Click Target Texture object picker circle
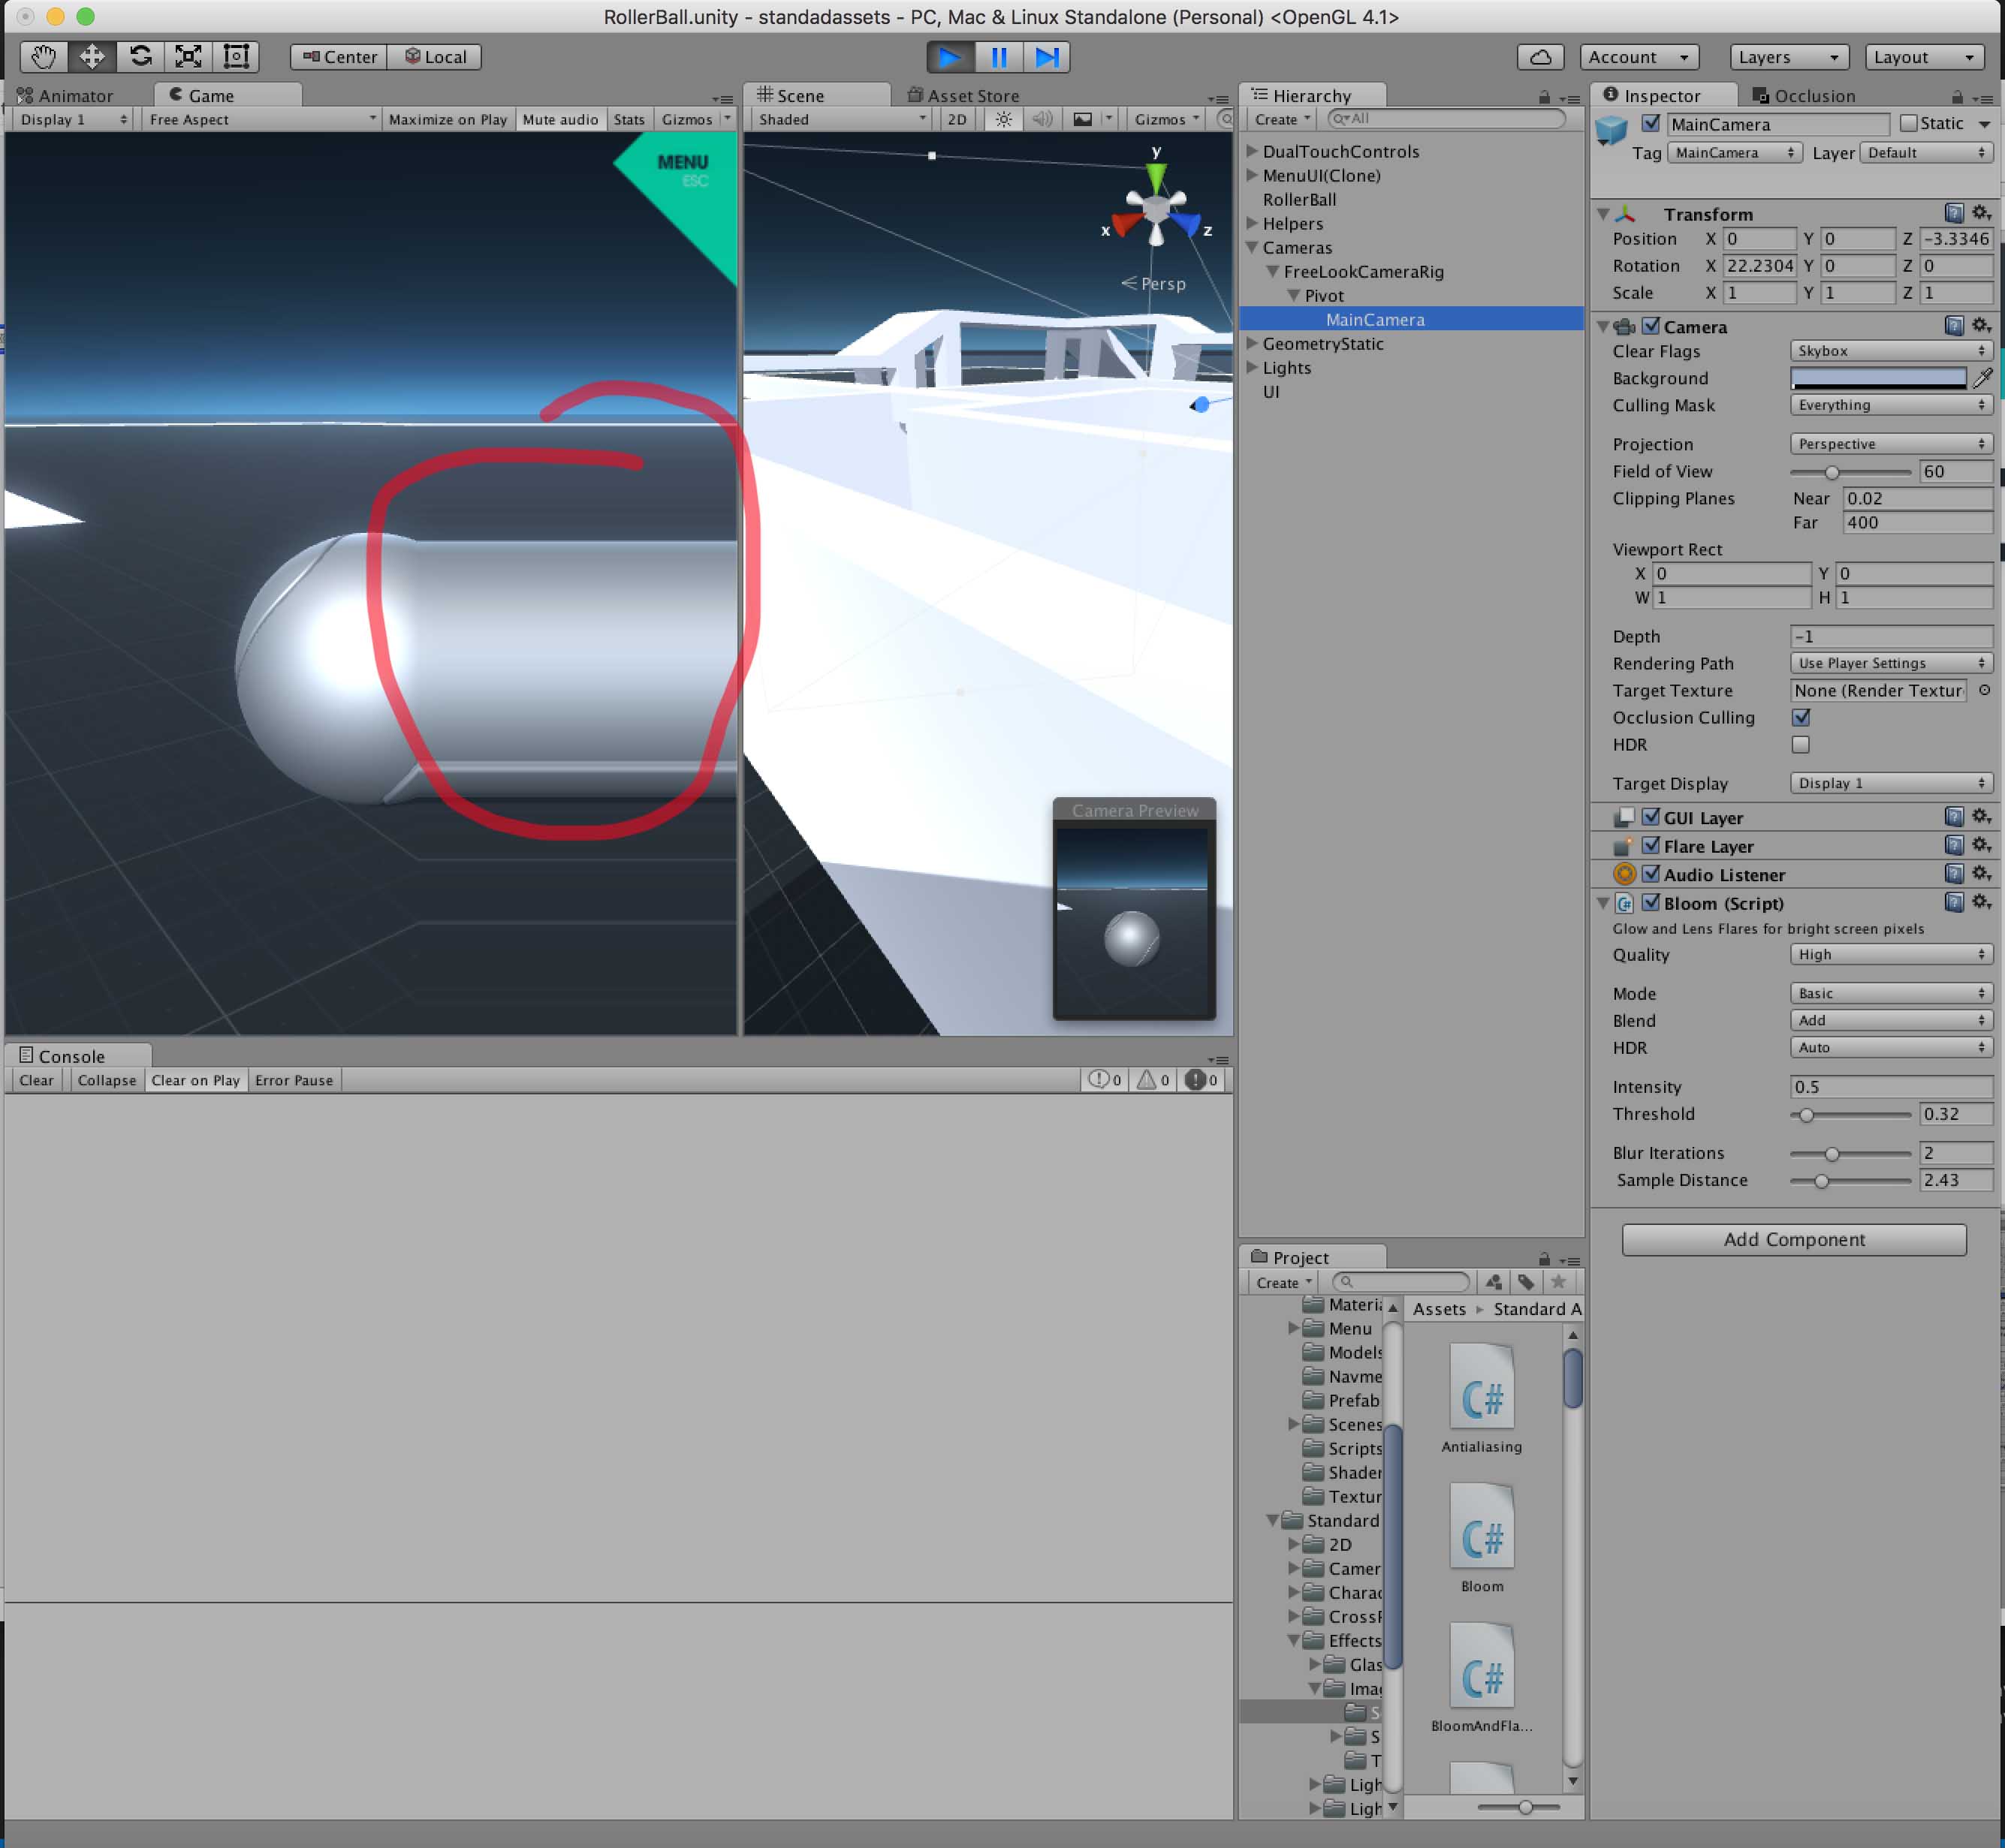The image size is (2005, 1848). pyautogui.click(x=1984, y=690)
